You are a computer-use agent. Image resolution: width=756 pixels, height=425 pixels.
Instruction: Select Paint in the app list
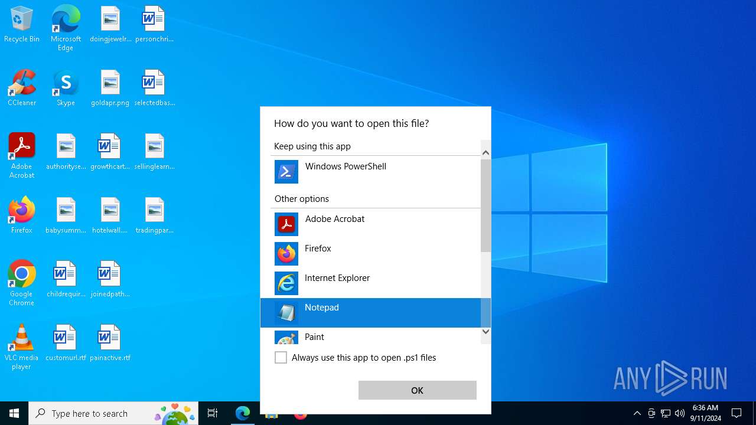coord(370,337)
